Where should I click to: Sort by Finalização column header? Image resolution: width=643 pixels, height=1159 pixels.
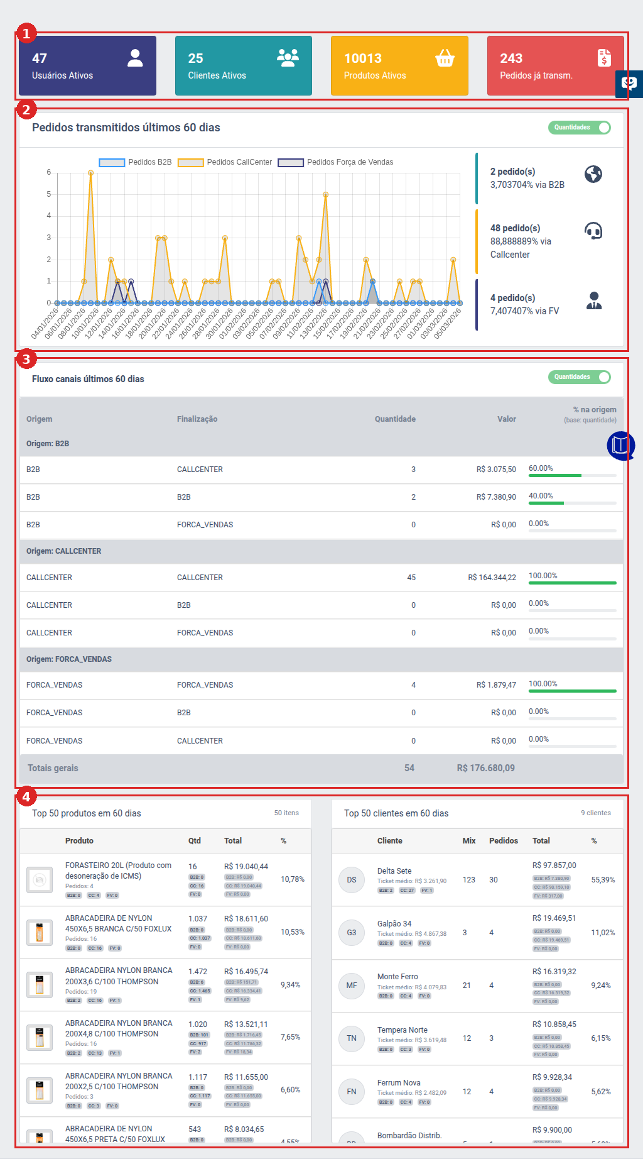(197, 419)
